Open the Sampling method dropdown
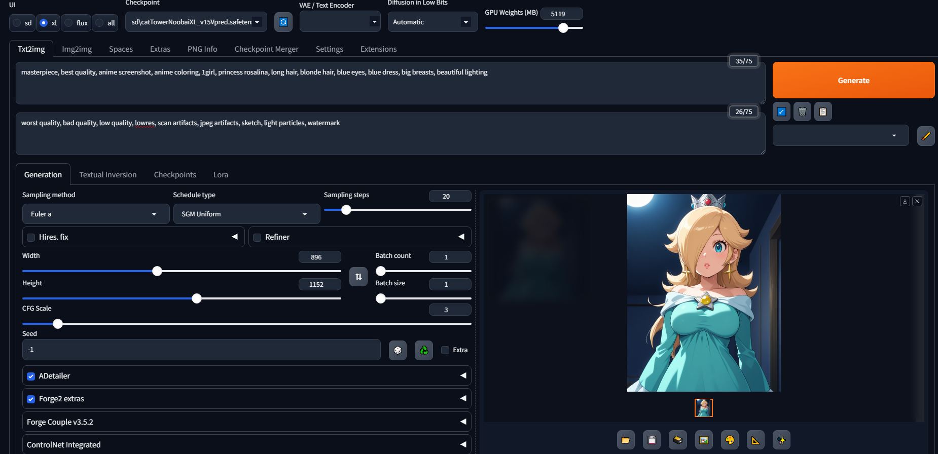 pyautogui.click(x=96, y=214)
